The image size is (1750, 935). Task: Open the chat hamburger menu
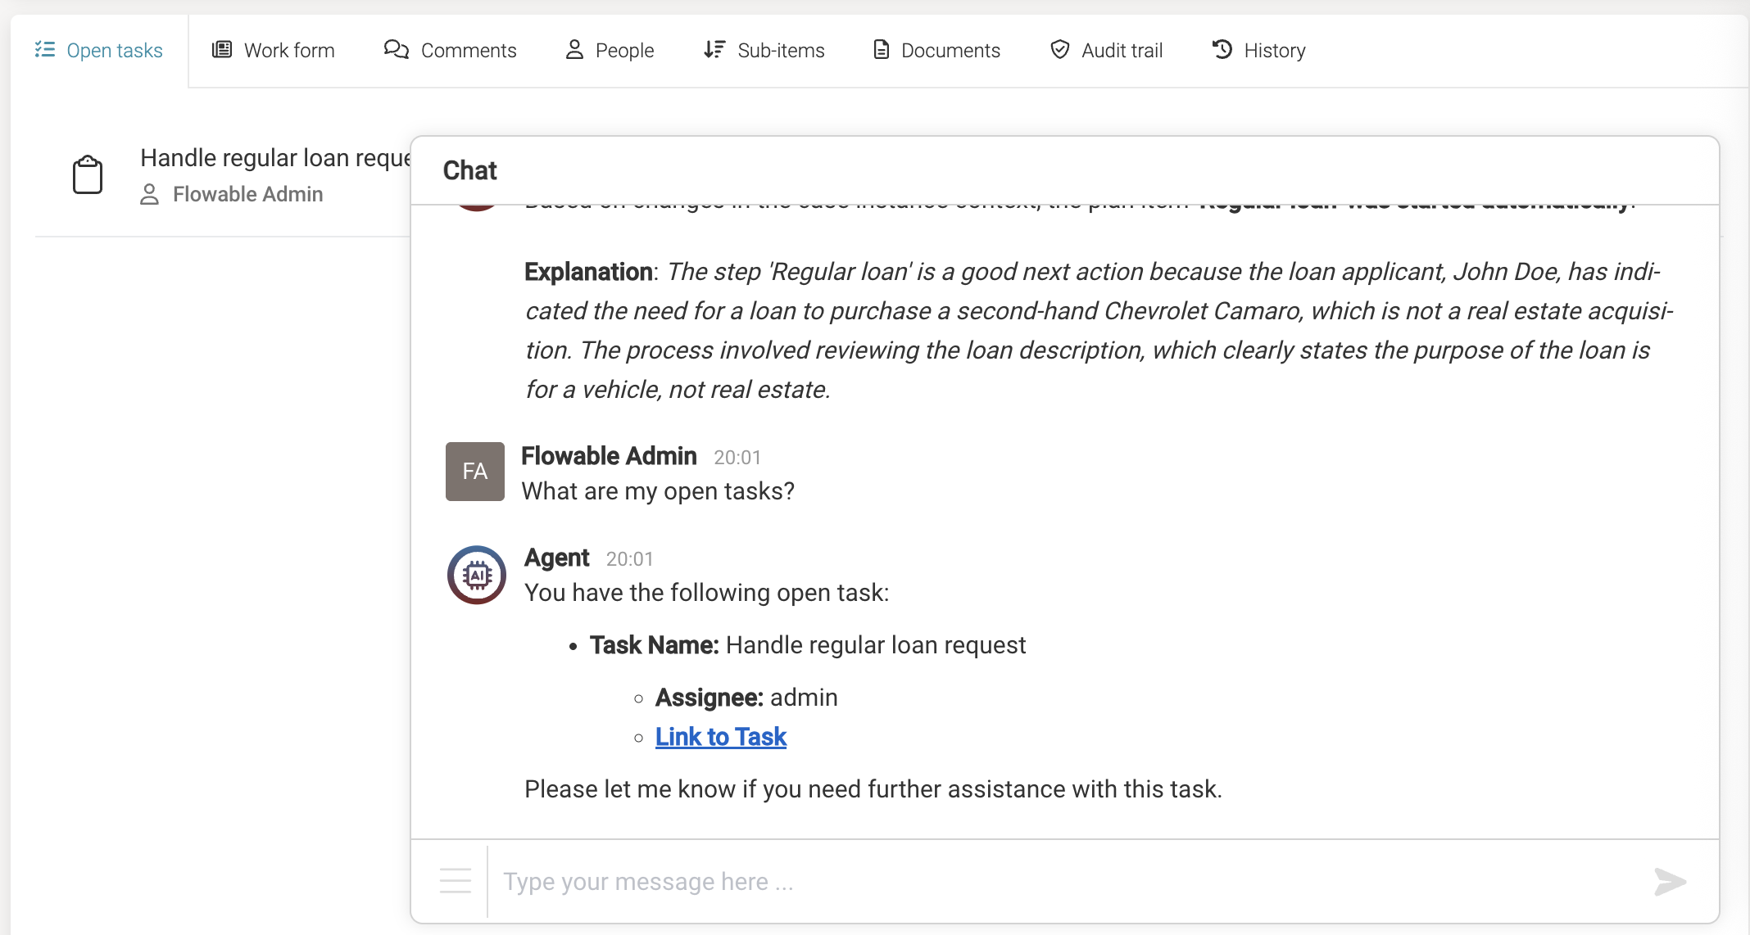click(455, 881)
